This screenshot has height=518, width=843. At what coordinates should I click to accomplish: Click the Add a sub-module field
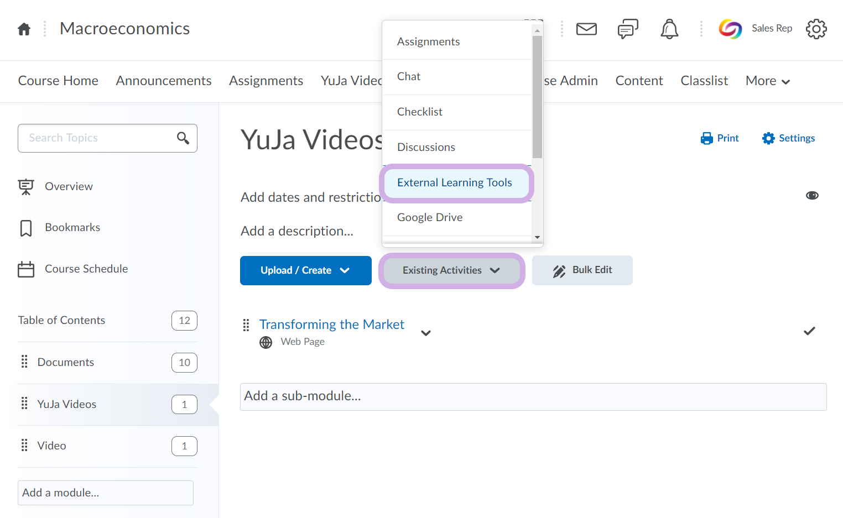(x=533, y=396)
